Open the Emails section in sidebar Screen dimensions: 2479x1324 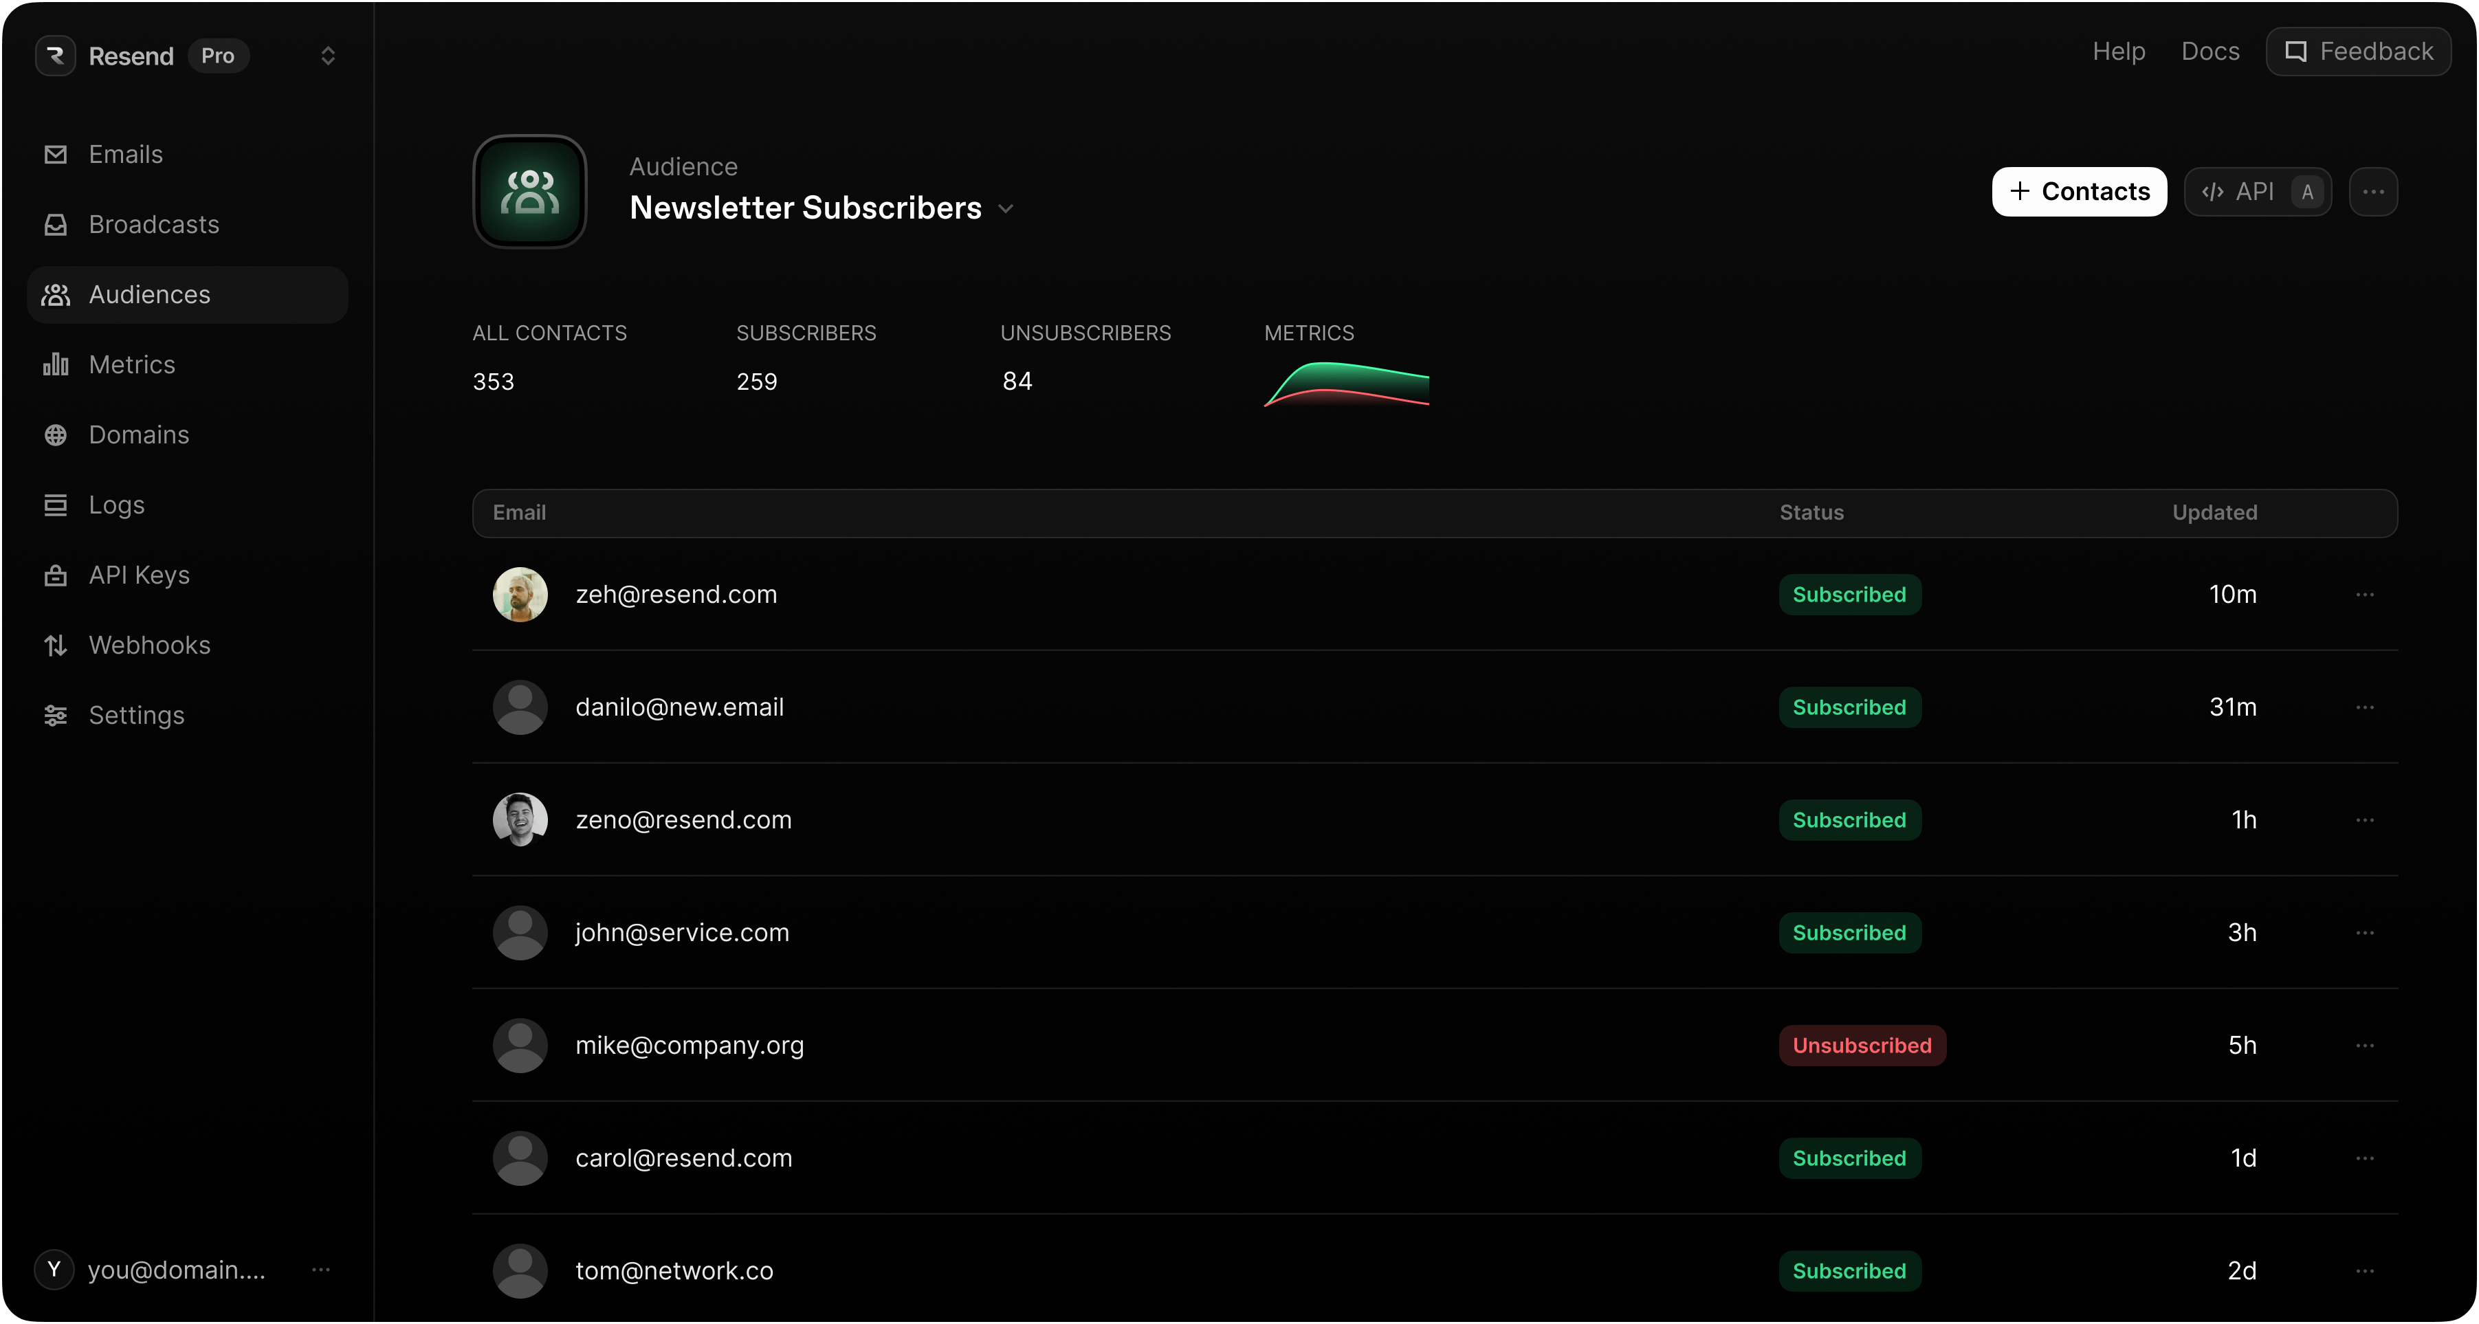pyautogui.click(x=126, y=154)
